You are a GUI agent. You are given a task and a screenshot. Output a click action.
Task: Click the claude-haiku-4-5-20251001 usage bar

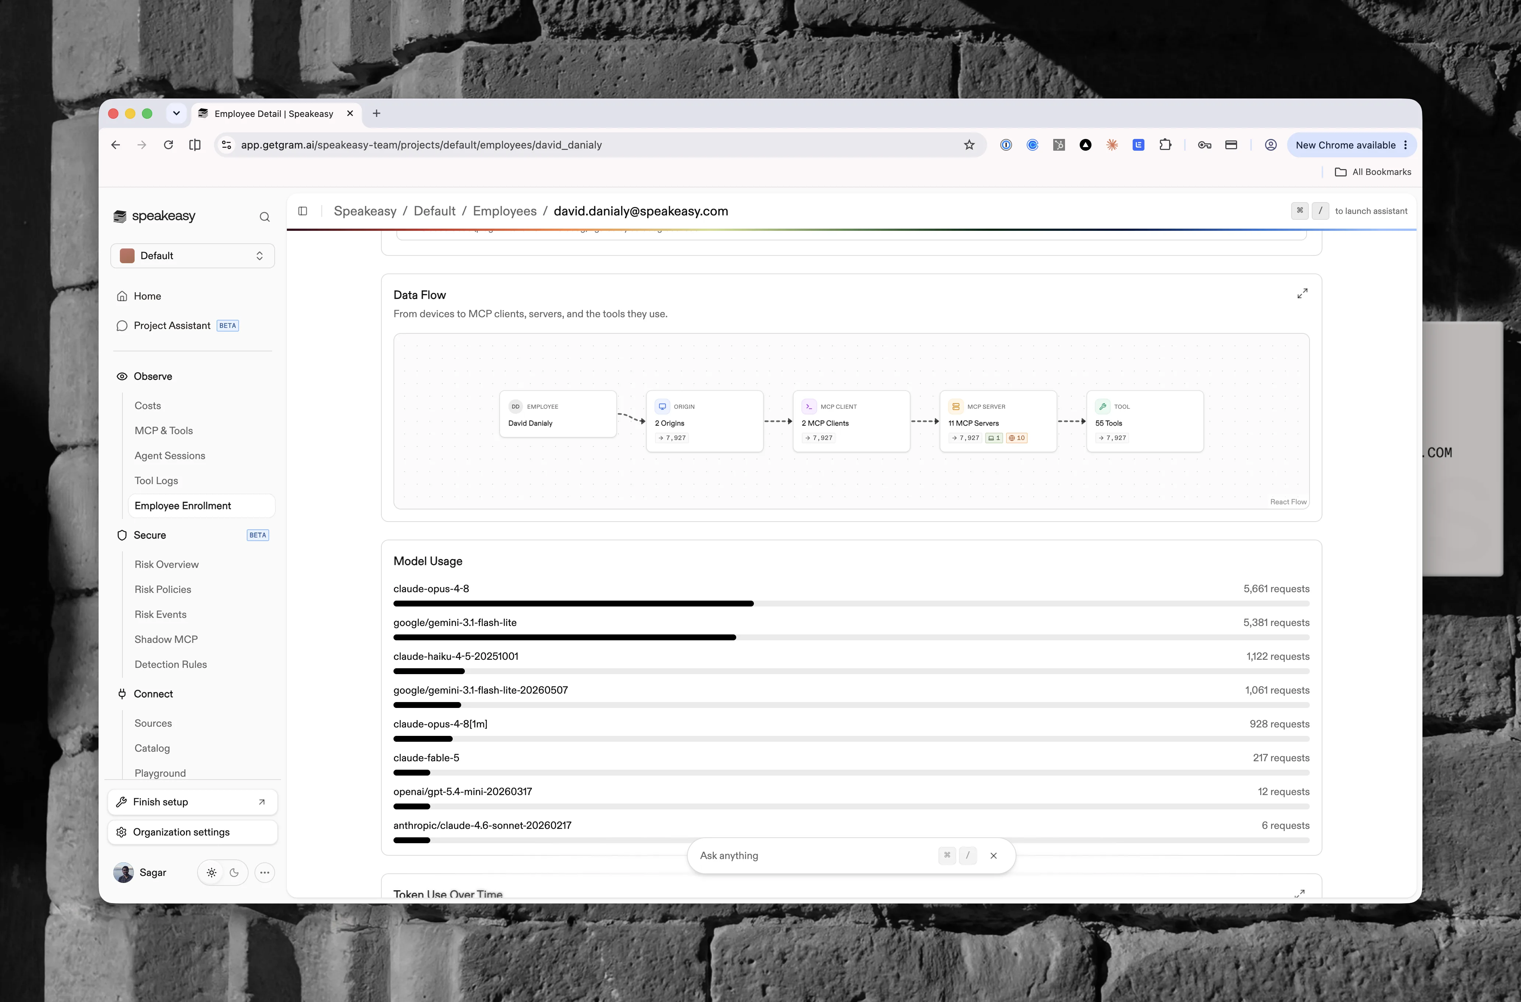click(x=851, y=671)
